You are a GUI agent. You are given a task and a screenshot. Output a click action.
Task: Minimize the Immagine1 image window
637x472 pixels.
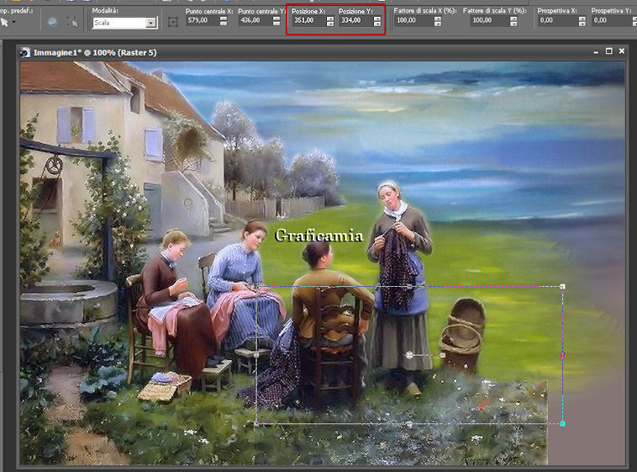[x=596, y=51]
